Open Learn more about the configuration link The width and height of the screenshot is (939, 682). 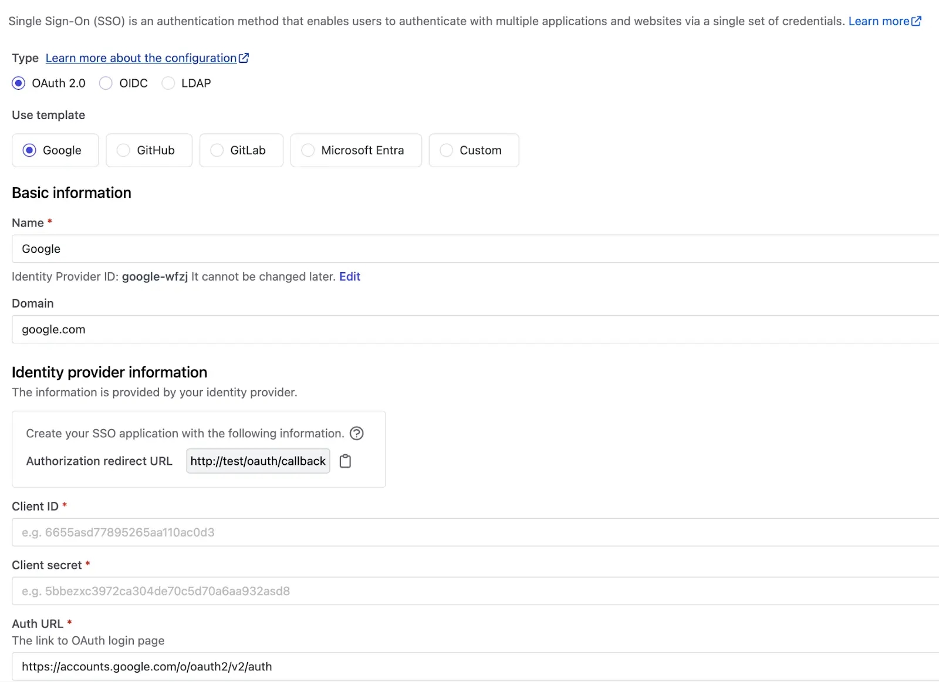tap(141, 58)
